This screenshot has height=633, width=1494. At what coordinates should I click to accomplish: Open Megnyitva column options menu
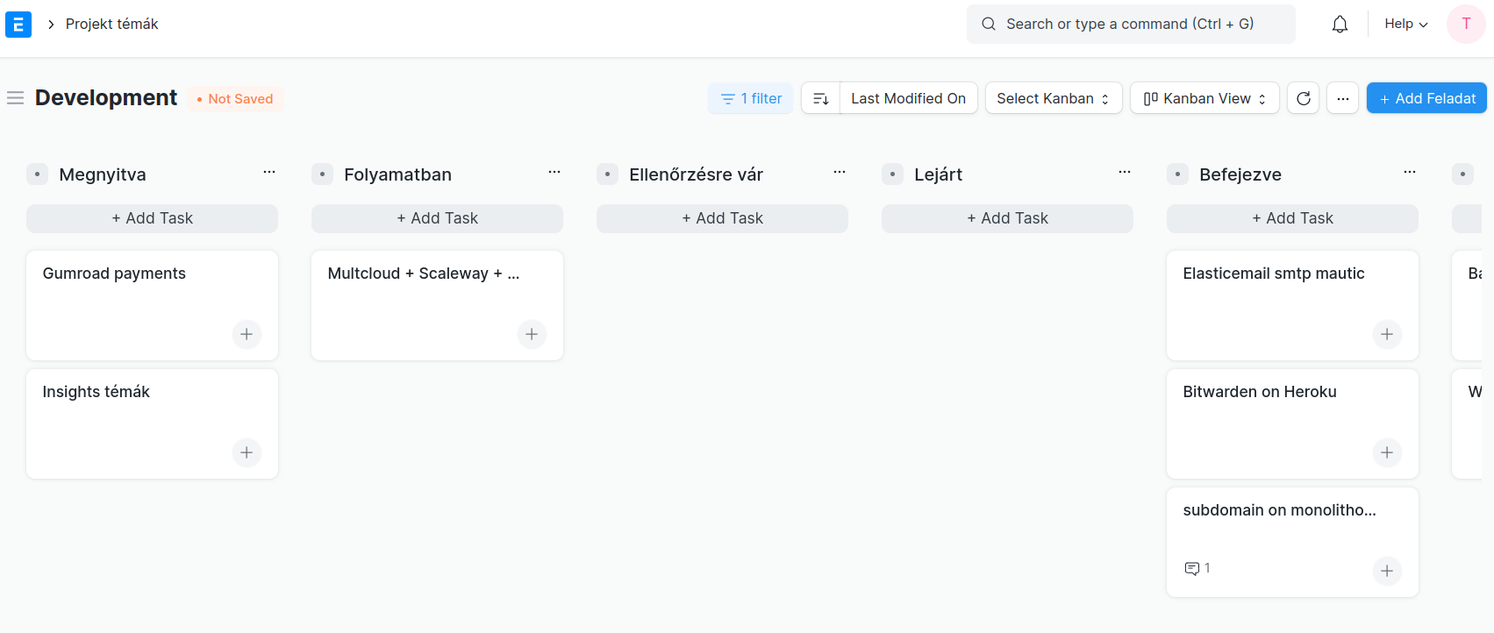pos(269,173)
